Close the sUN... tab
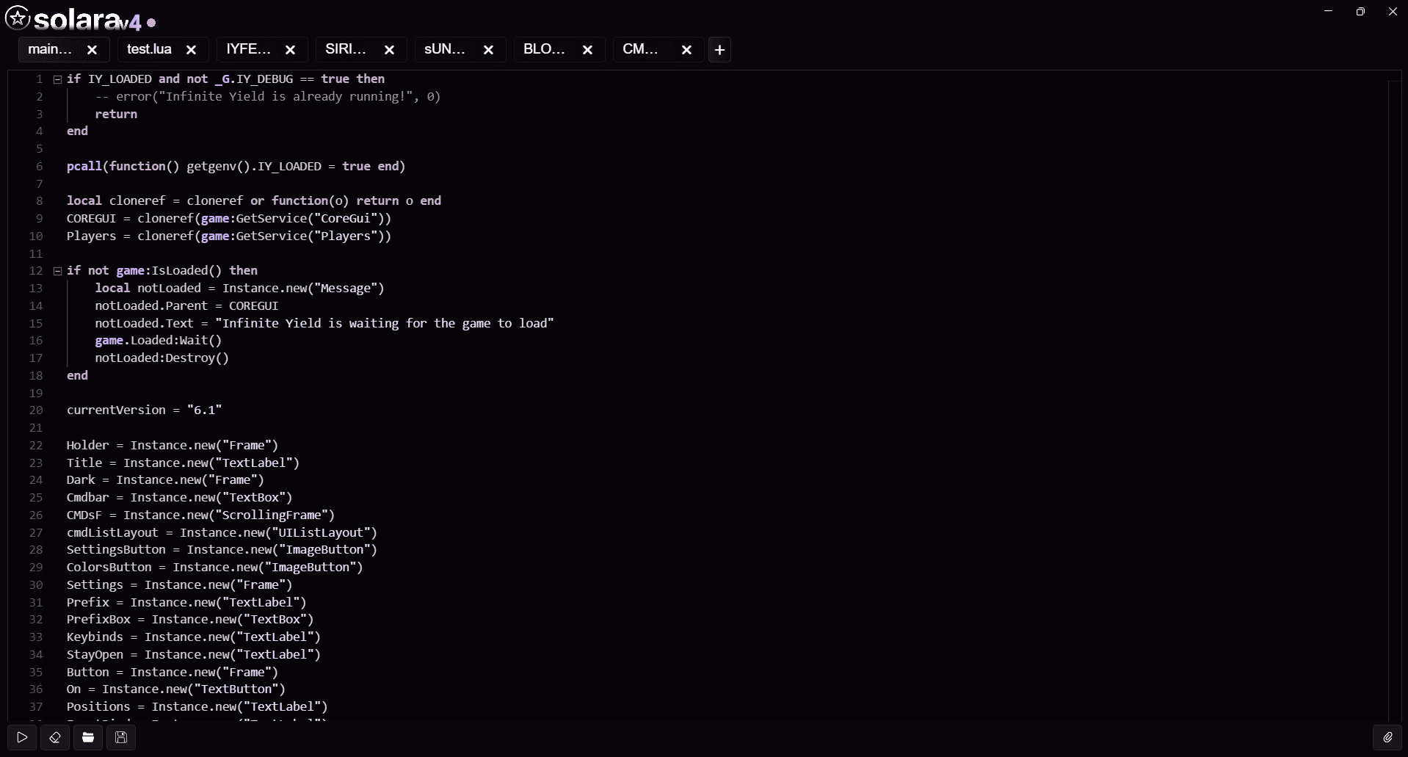Image resolution: width=1408 pixels, height=757 pixels. (x=488, y=50)
